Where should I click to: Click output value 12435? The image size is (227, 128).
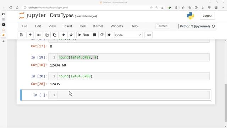[55, 84]
